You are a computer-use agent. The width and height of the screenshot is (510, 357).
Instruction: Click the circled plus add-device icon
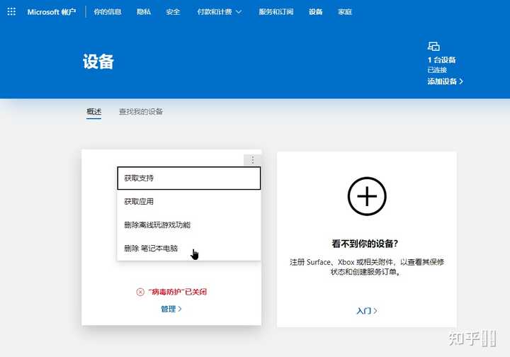[x=367, y=196]
